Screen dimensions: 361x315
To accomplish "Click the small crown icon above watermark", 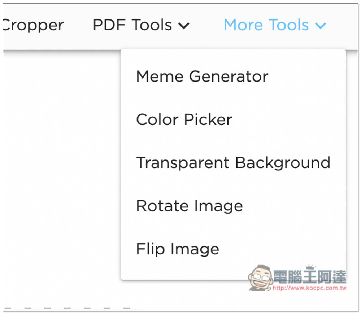I will tap(310, 267).
